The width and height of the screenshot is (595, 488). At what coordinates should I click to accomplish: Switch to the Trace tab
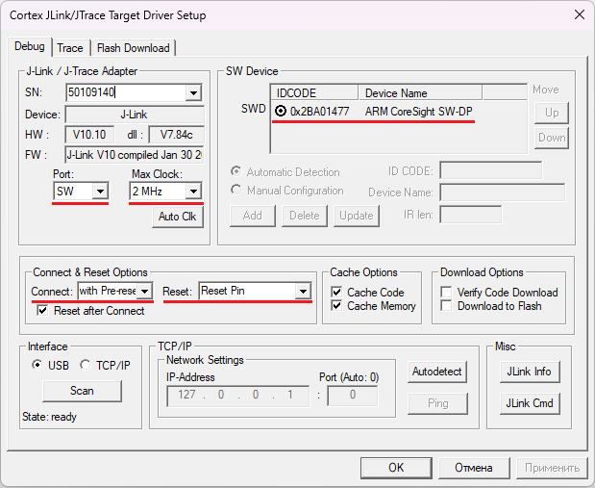click(x=70, y=48)
